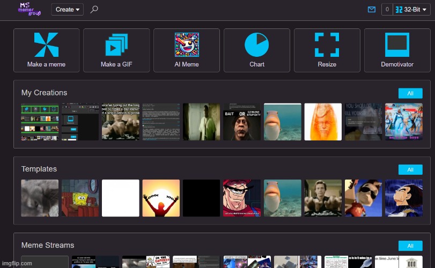Open the dark text wall creation thumbnail
This screenshot has width=435, height=268.
[161, 122]
